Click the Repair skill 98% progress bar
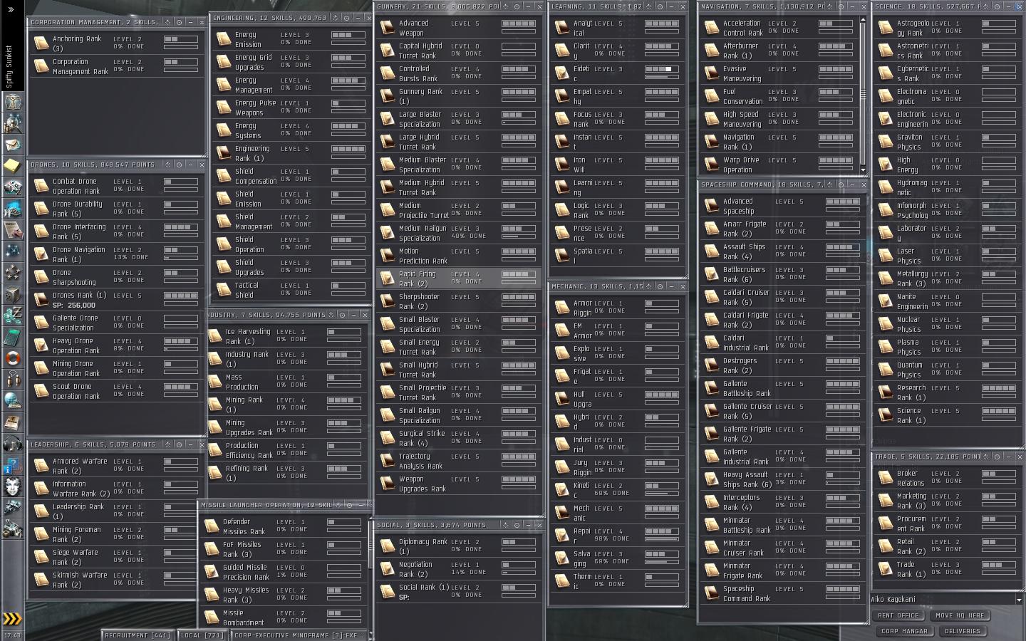1026x641 pixels. tap(662, 540)
